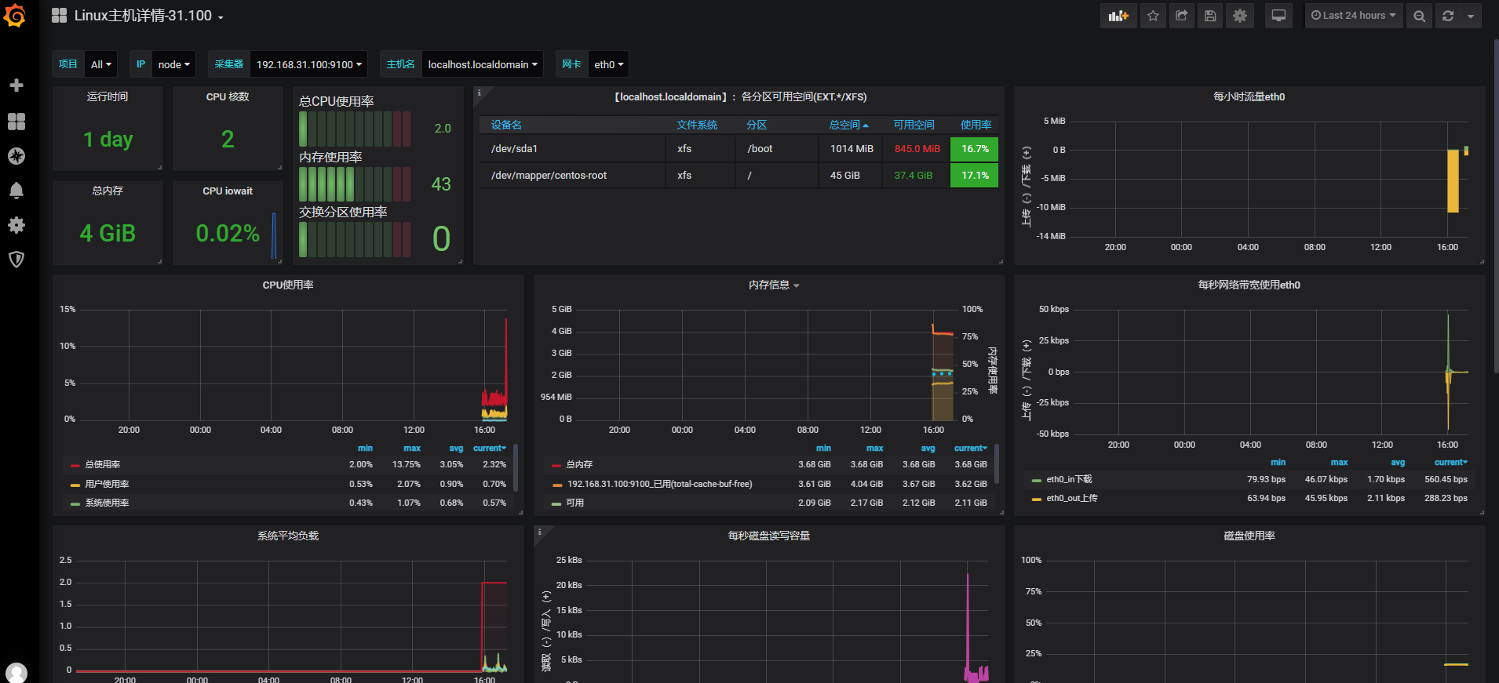Viewport: 1499px width, 683px height.
Task: Toggle the 已用(total-cache-buf-free) legend series
Action: coord(659,485)
